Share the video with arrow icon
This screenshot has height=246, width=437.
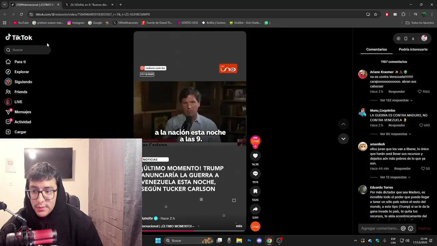255,209
